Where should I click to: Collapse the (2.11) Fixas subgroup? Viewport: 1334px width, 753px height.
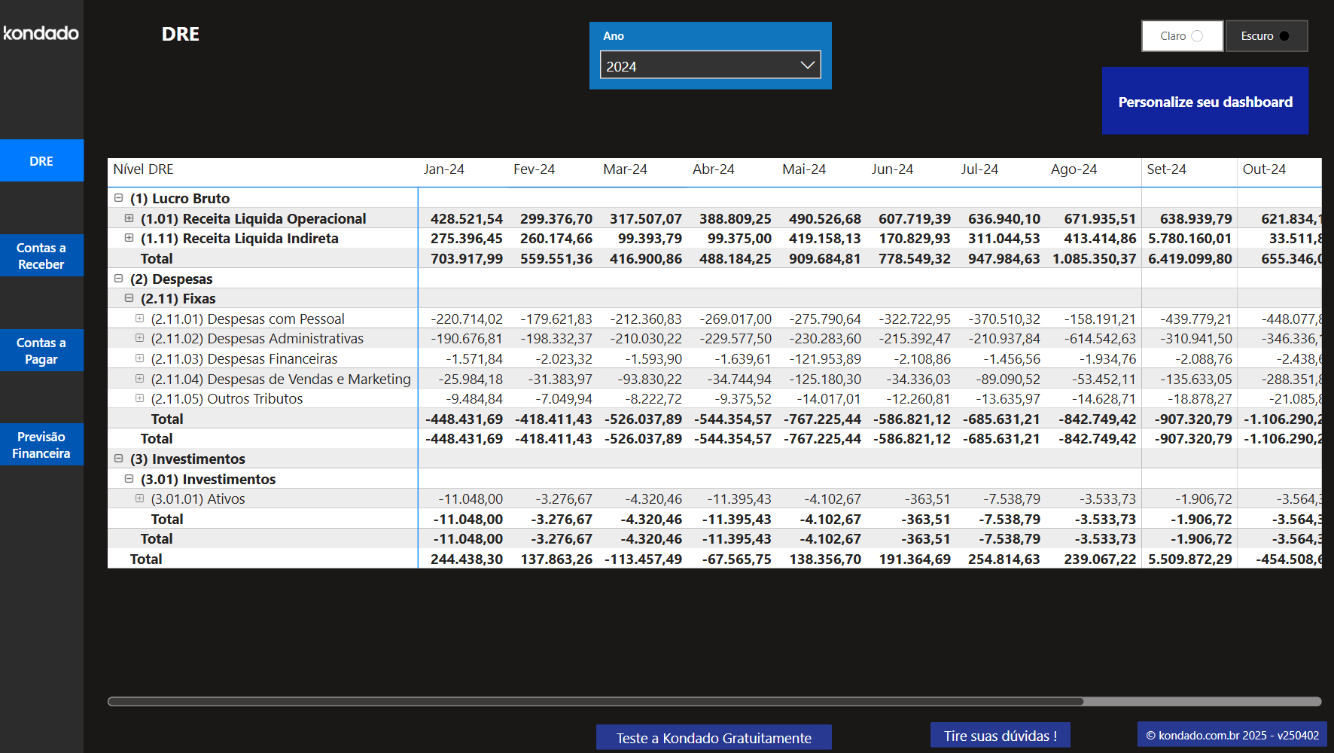coord(129,297)
